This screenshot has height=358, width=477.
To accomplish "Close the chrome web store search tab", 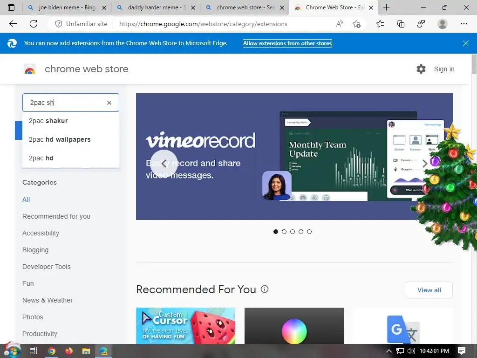I will [x=282, y=7].
